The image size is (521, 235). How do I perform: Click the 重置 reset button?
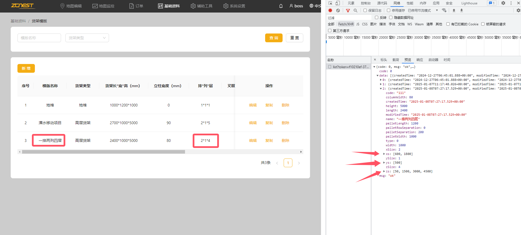[x=295, y=38]
